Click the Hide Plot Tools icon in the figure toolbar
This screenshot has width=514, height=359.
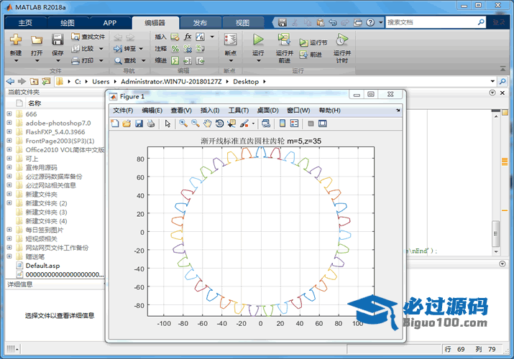311,123
